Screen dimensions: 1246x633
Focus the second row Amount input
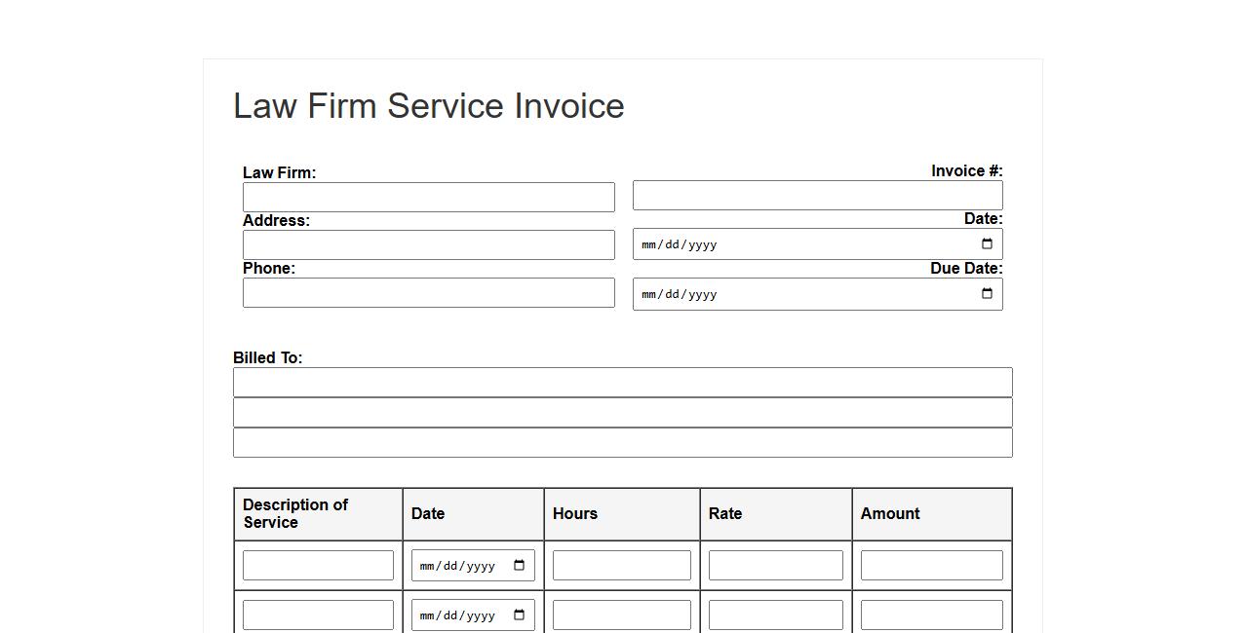931,615
